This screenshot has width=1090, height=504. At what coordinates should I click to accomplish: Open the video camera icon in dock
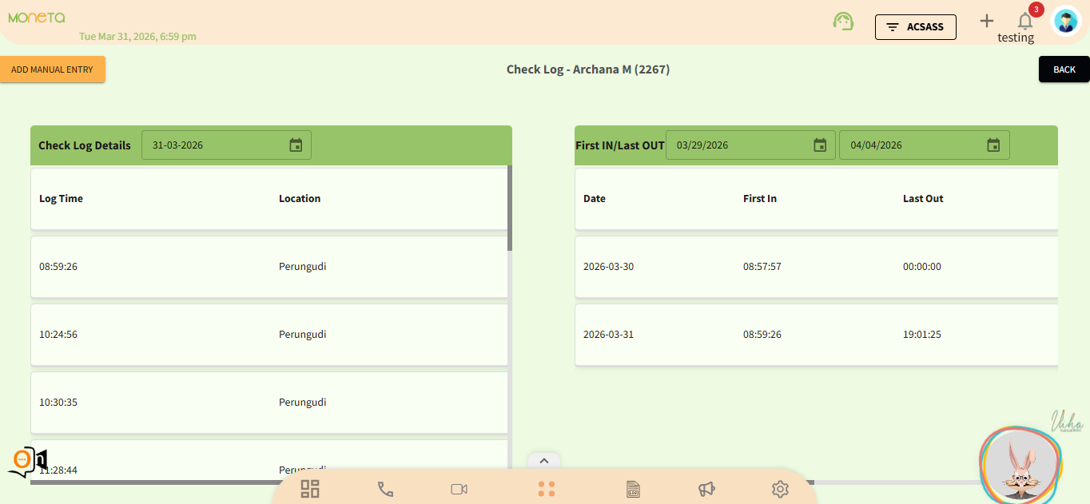(459, 489)
